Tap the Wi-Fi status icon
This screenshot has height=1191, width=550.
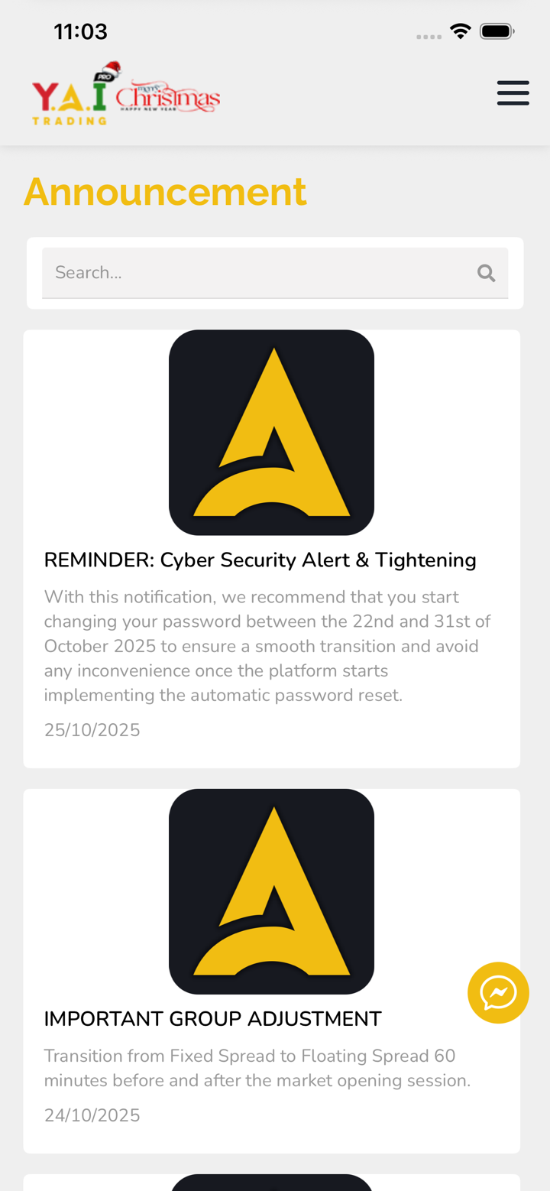tap(460, 31)
